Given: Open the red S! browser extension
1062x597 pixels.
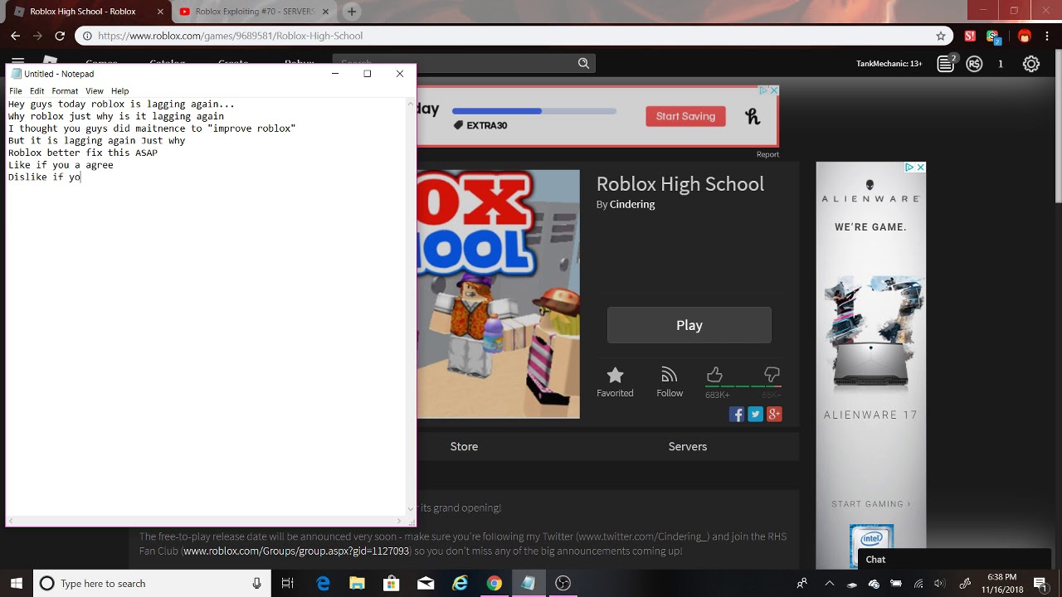Looking at the screenshot, I should pos(970,36).
